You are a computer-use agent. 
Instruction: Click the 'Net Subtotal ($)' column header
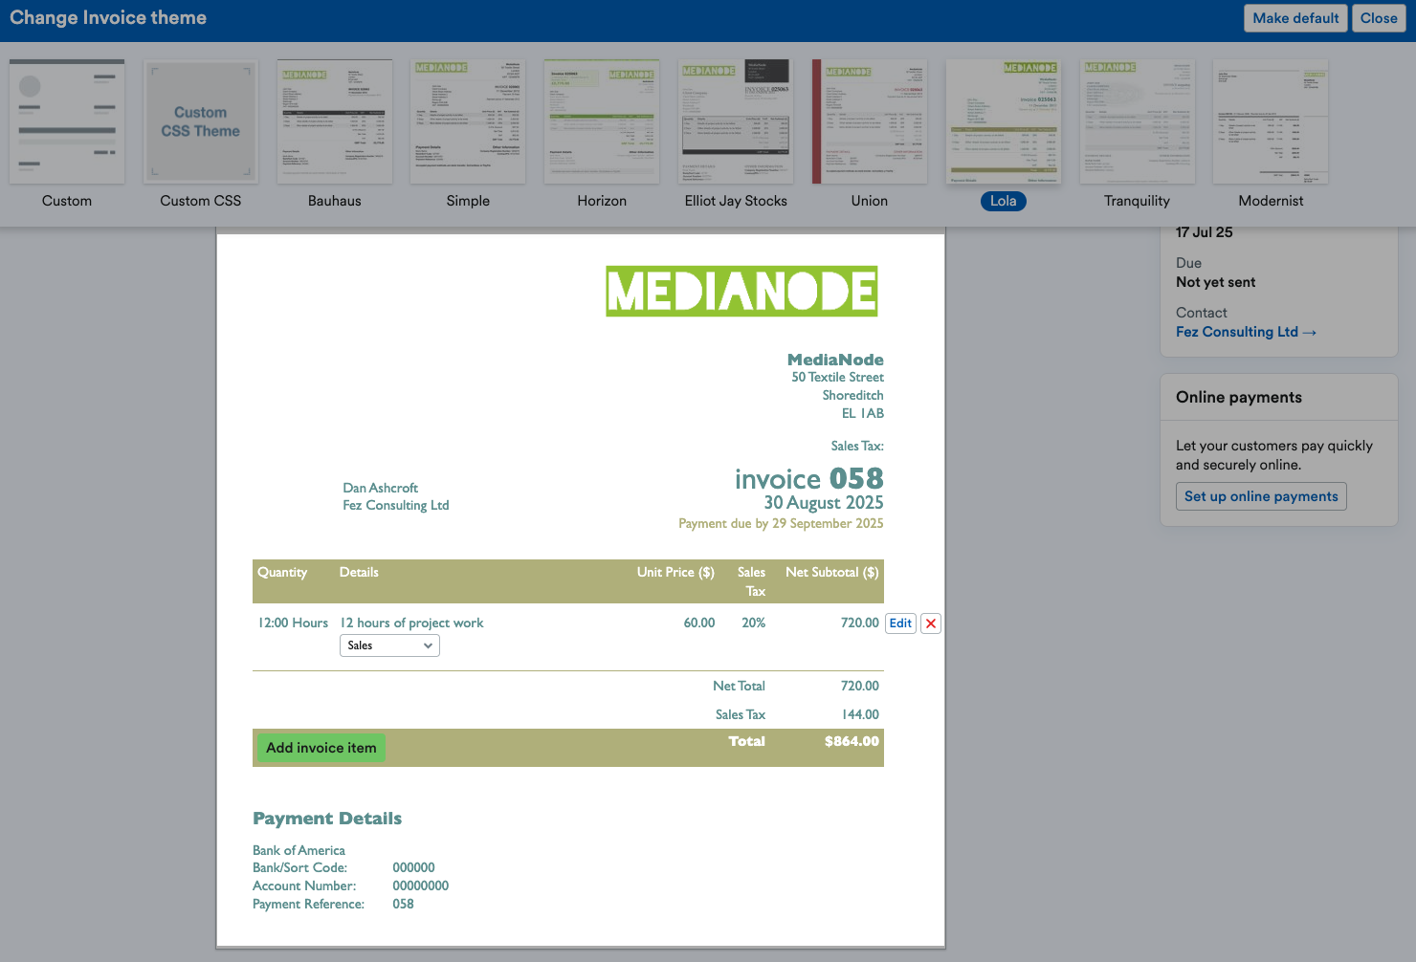(832, 572)
